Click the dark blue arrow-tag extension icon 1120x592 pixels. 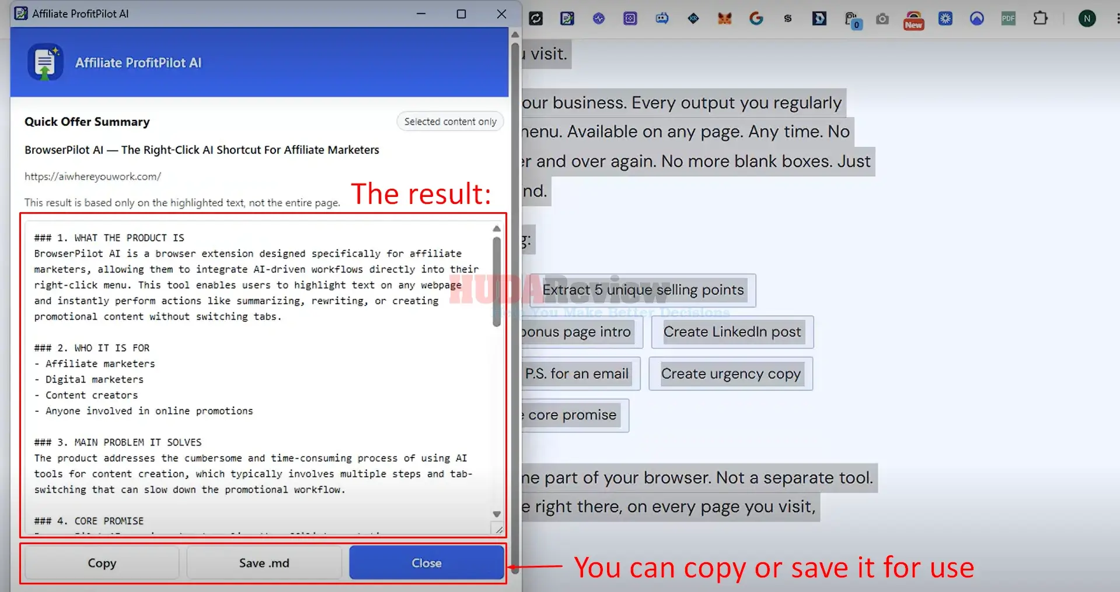(819, 19)
